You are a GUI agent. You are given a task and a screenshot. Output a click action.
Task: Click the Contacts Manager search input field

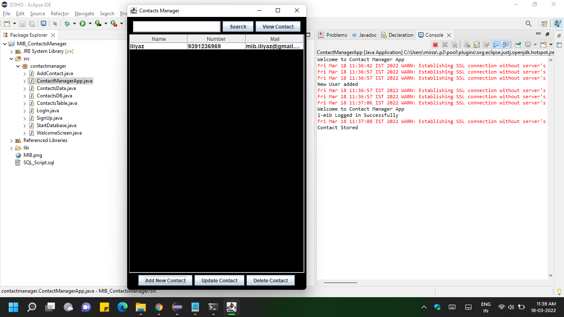[176, 26]
